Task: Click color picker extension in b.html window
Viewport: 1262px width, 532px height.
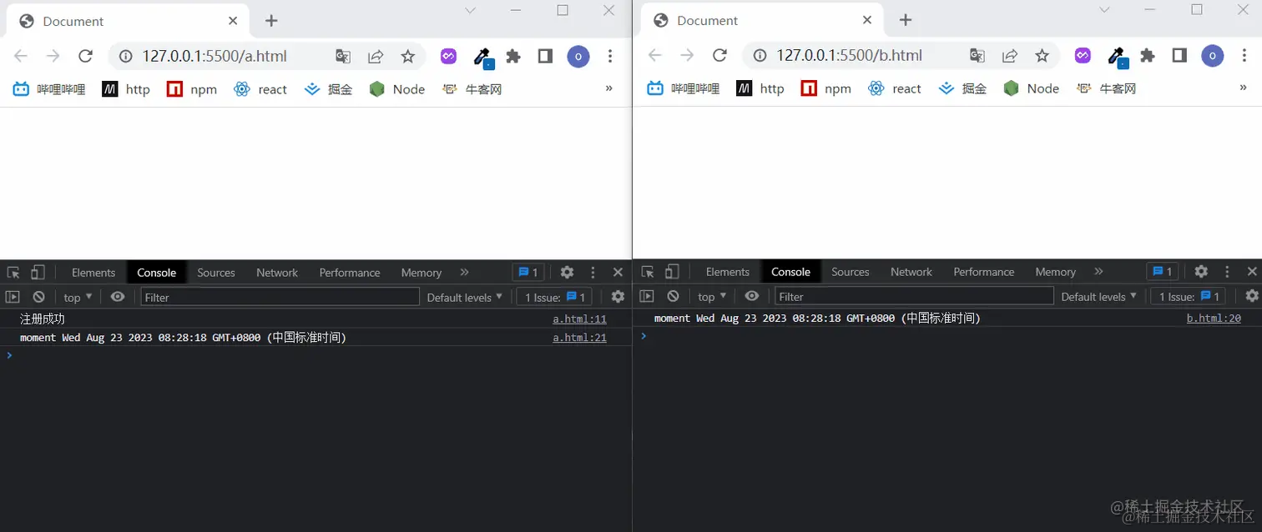Action: tap(1117, 56)
